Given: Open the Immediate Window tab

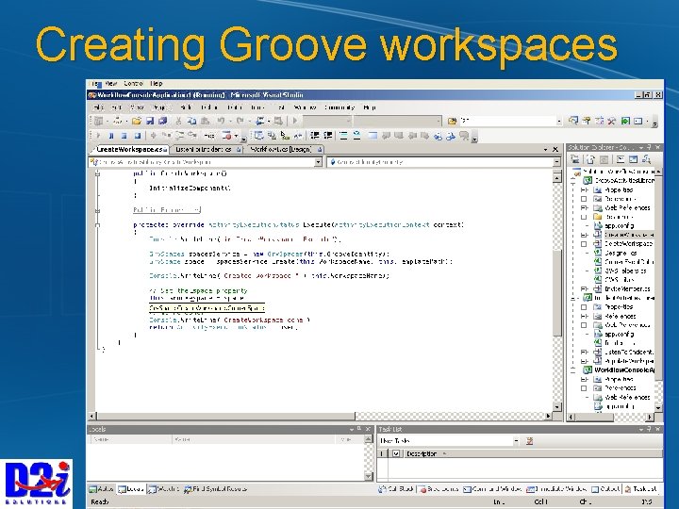Looking at the screenshot, I should (x=557, y=489).
